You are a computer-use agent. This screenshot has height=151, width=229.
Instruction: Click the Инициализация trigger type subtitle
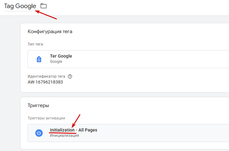click(x=64, y=136)
